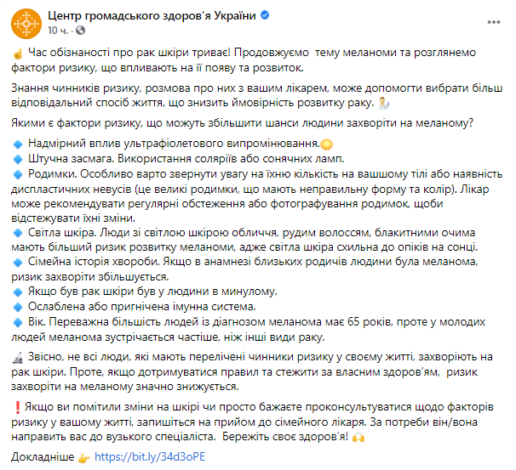The height and width of the screenshot is (470, 516).
Task: Click the blue diamond before 'Штучна засмага'
Action: tap(20, 161)
